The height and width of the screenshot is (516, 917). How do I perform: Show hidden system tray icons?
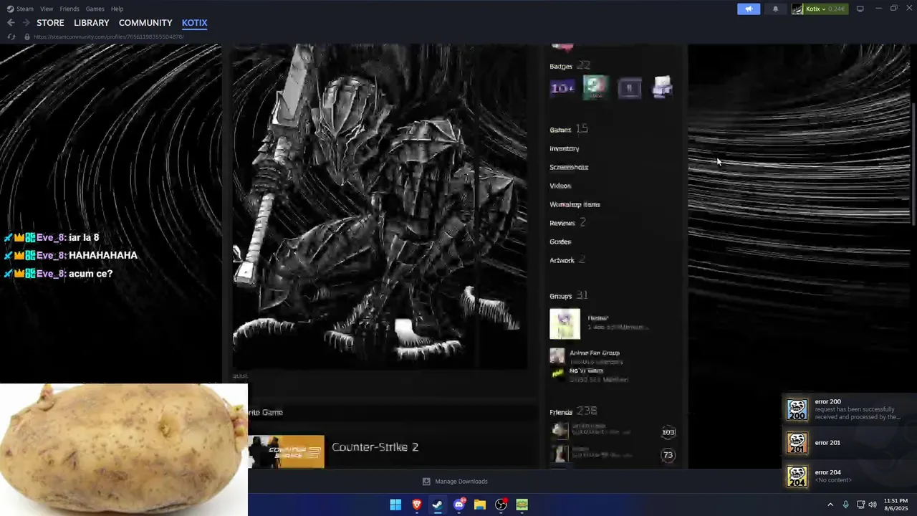pos(830,505)
